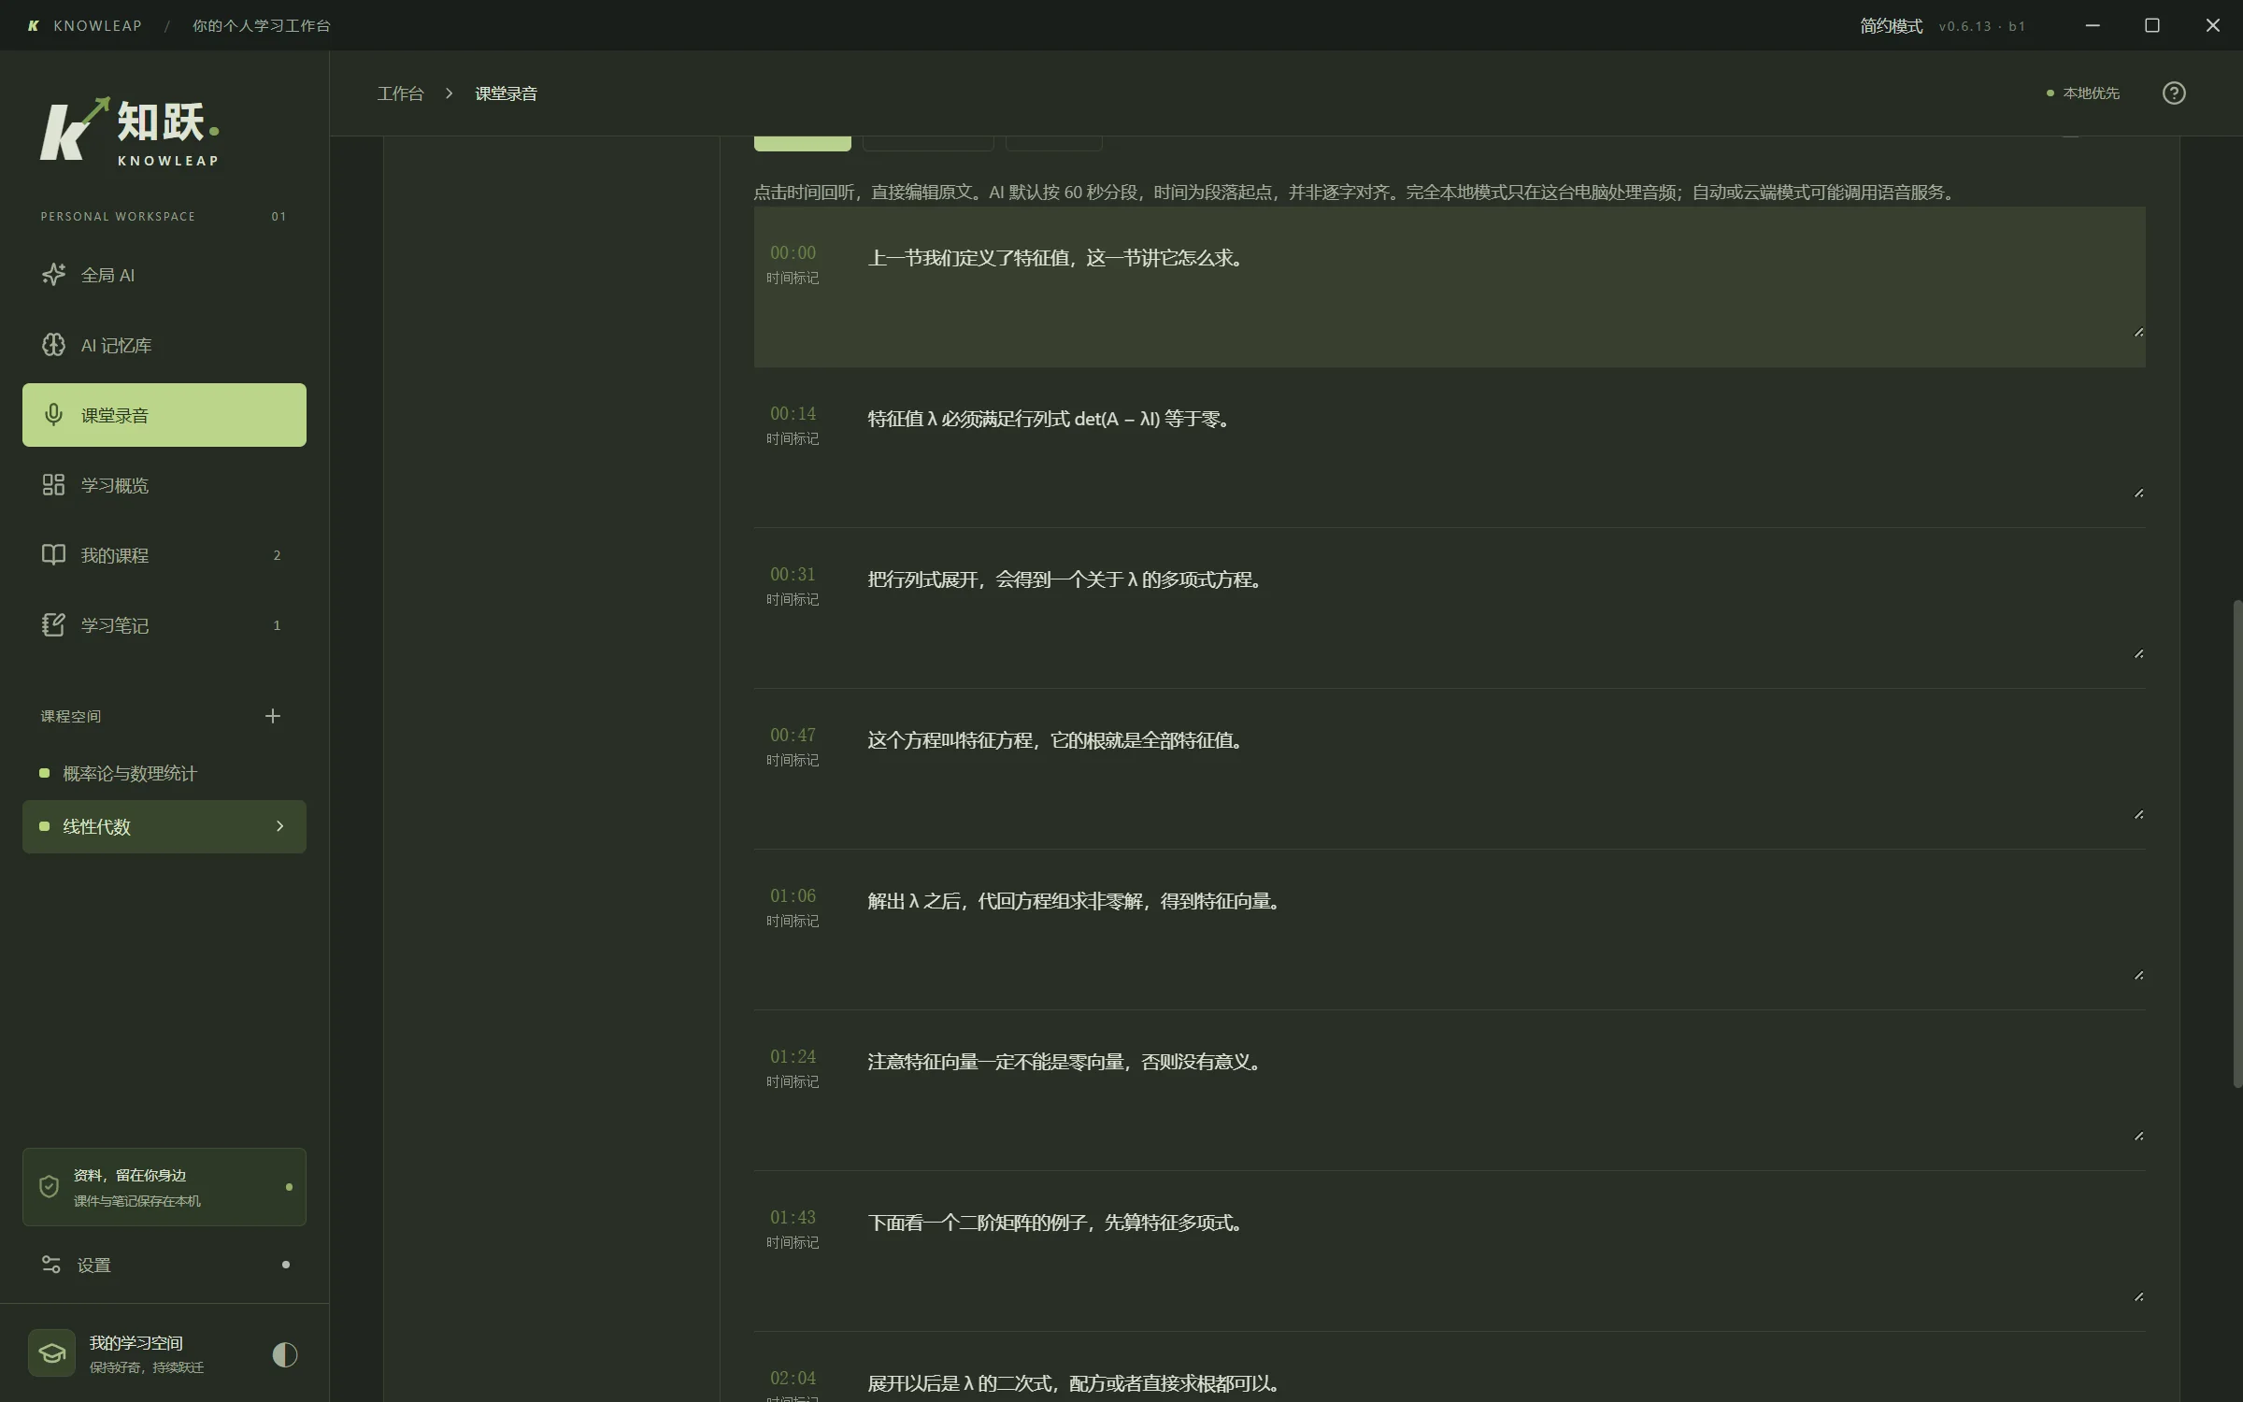Jump playback to timestamp 00:14
2243x1402 pixels.
[x=793, y=413]
